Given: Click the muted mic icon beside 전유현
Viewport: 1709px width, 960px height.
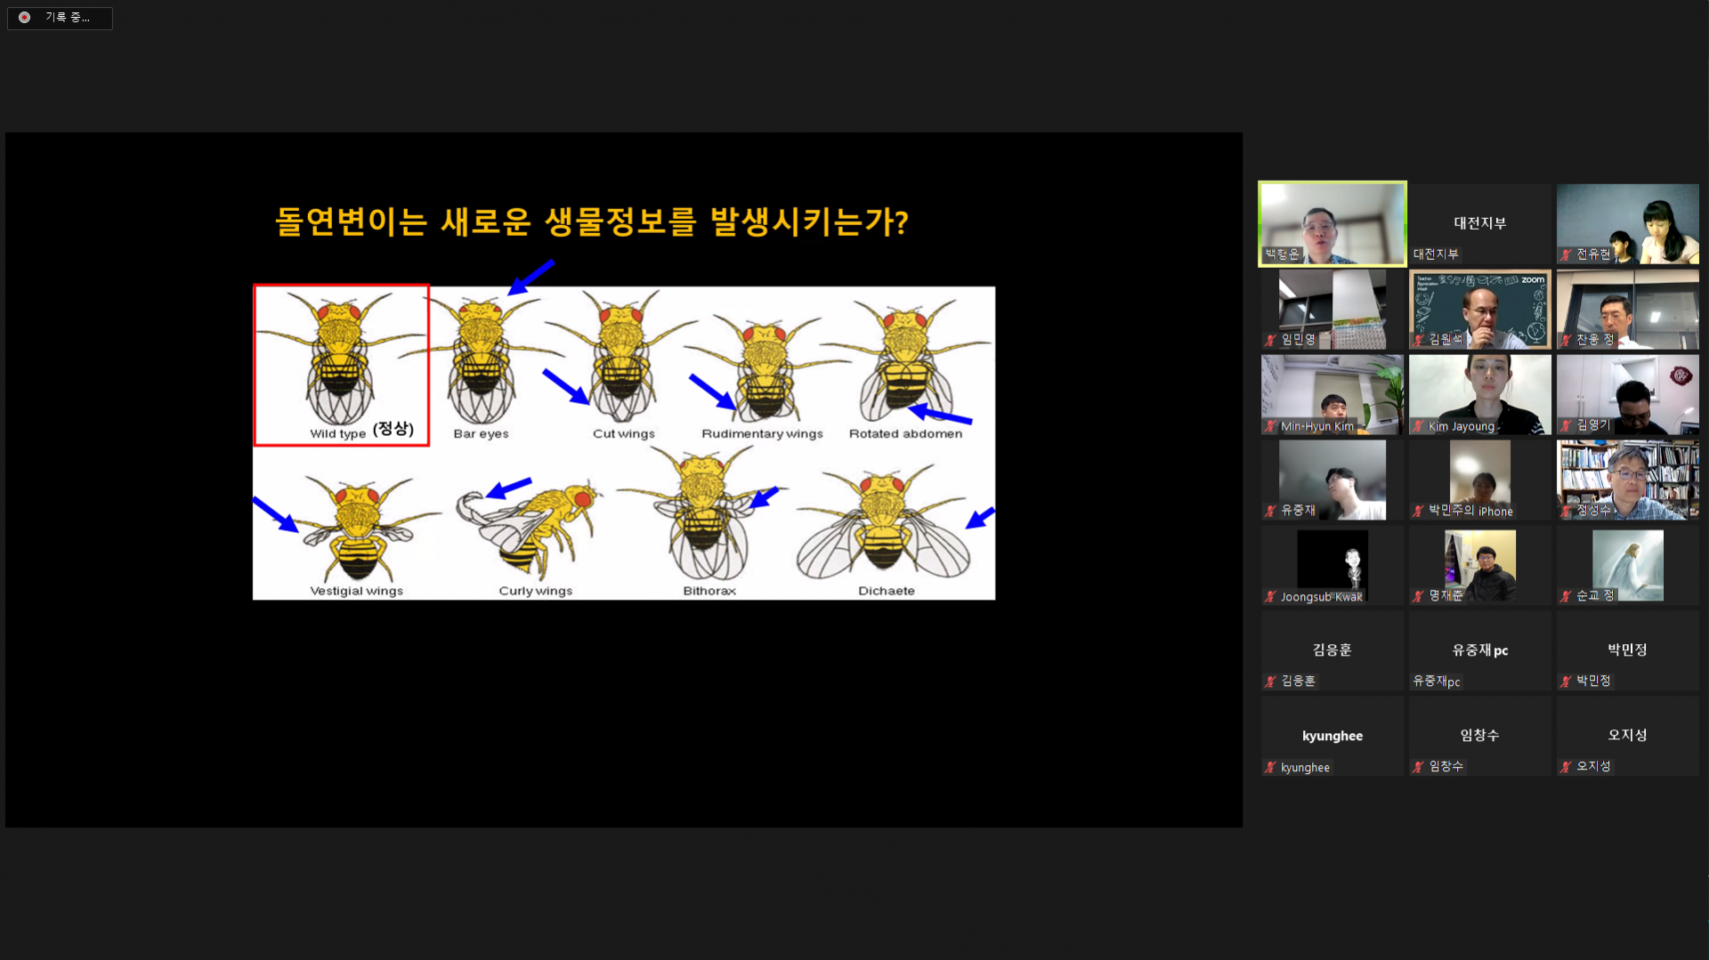Looking at the screenshot, I should 1567,254.
